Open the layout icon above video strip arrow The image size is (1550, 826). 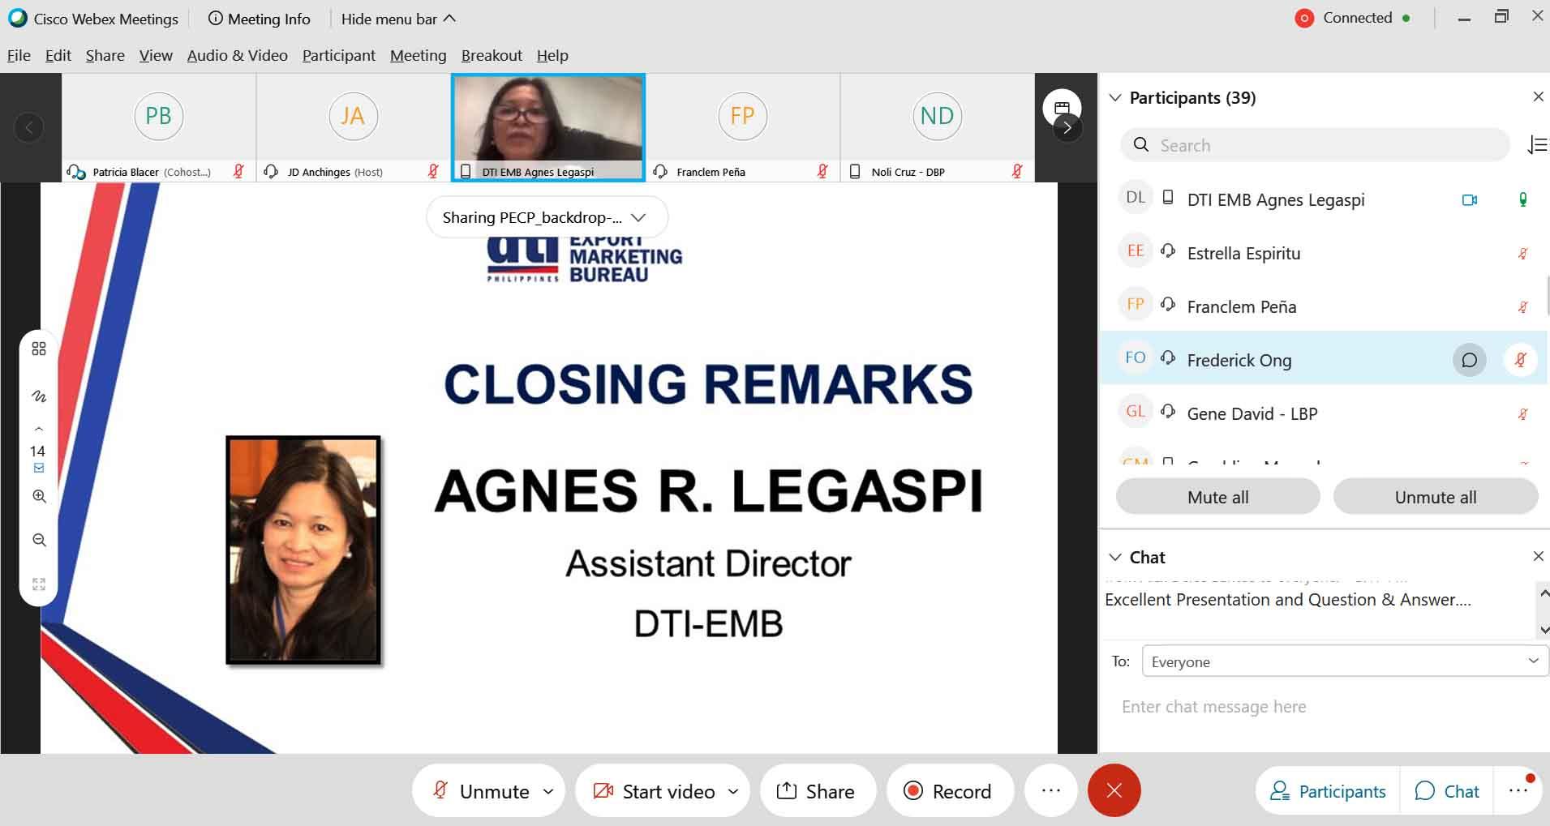tap(1062, 106)
